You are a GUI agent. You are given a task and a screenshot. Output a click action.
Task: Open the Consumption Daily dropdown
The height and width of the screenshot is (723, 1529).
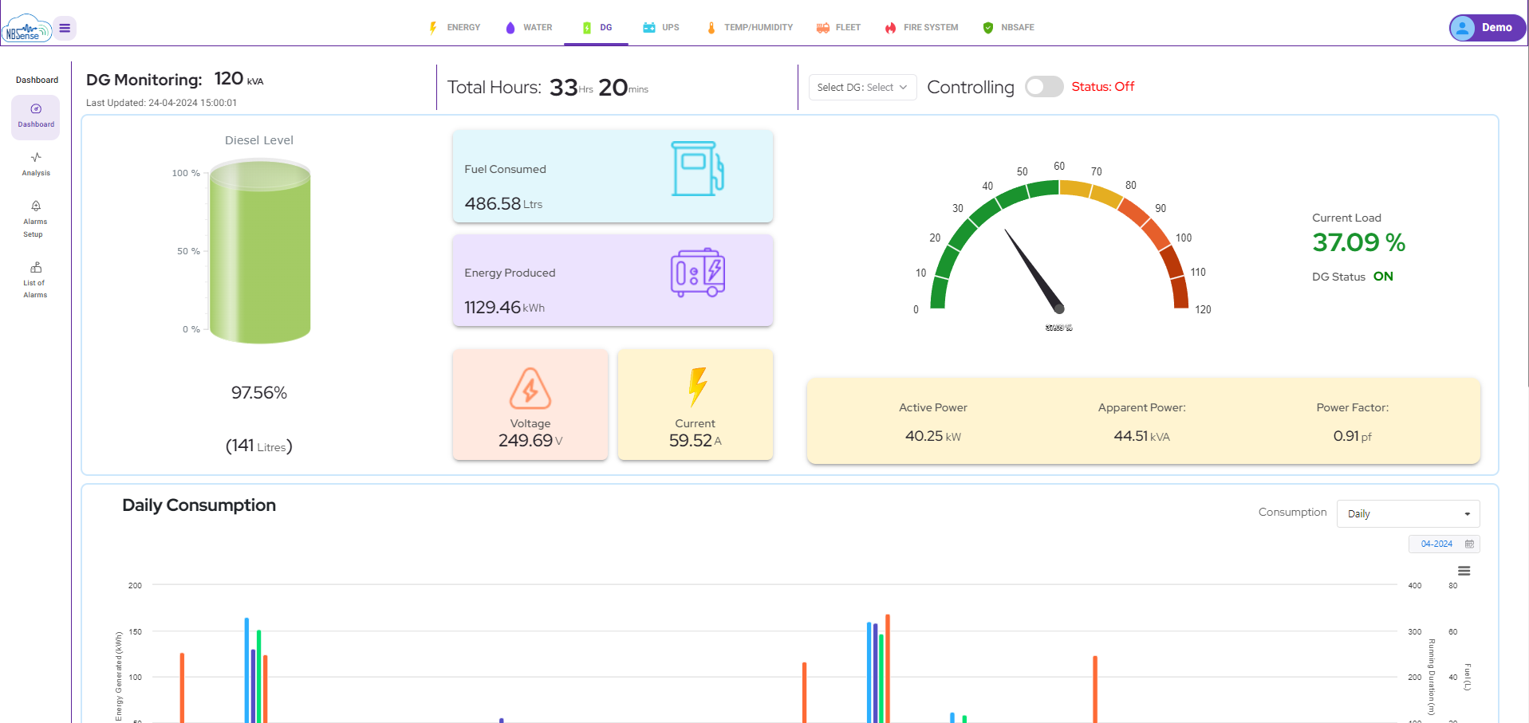click(x=1408, y=513)
